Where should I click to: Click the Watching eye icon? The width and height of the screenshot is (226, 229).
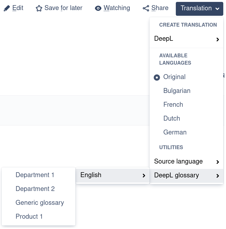pos(98,8)
